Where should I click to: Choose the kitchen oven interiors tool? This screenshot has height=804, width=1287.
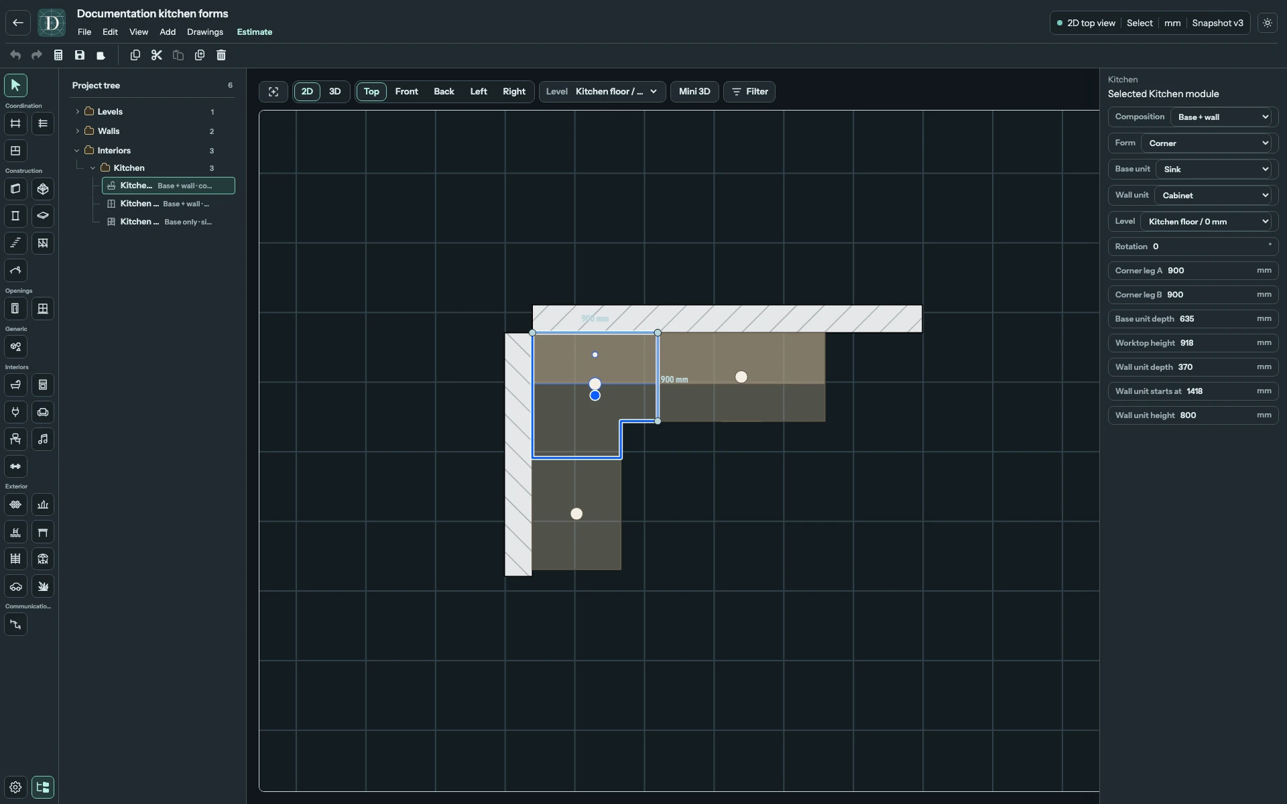pyautogui.click(x=43, y=385)
